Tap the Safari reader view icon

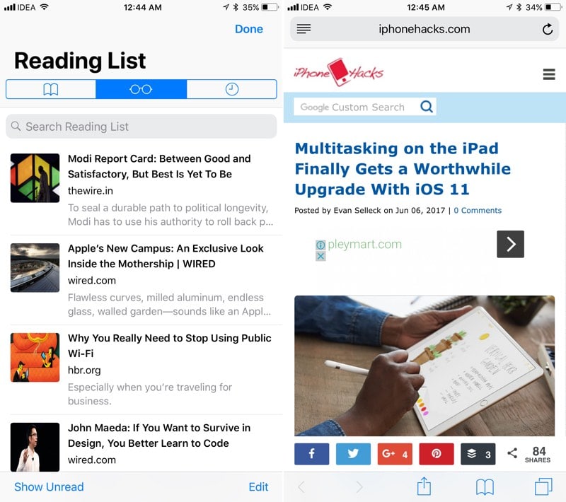pyautogui.click(x=304, y=29)
